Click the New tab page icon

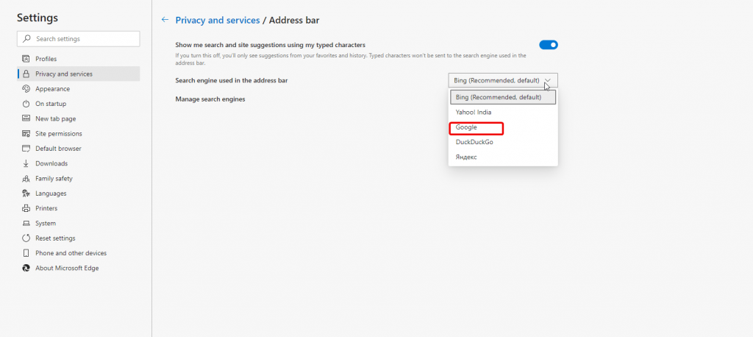pyautogui.click(x=26, y=118)
